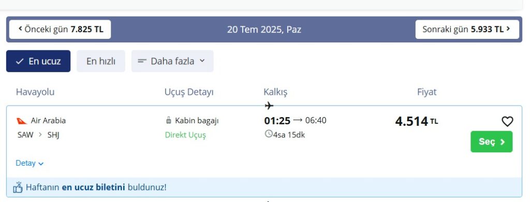Go to Sonraki gün 5.933 TL
Image resolution: width=530 pixels, height=202 pixels.
tap(467, 30)
